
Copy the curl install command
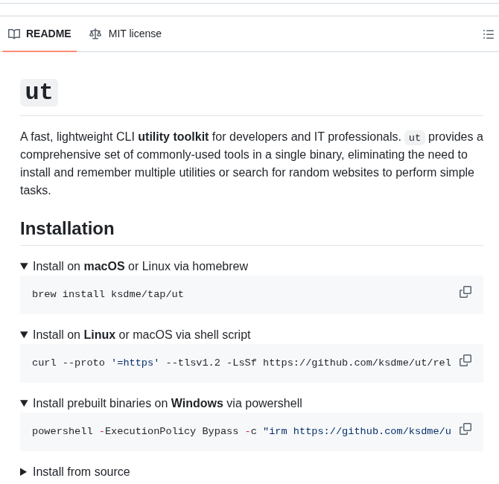(465, 360)
